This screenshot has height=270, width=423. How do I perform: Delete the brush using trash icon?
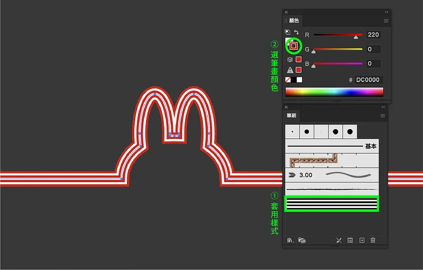click(x=373, y=240)
